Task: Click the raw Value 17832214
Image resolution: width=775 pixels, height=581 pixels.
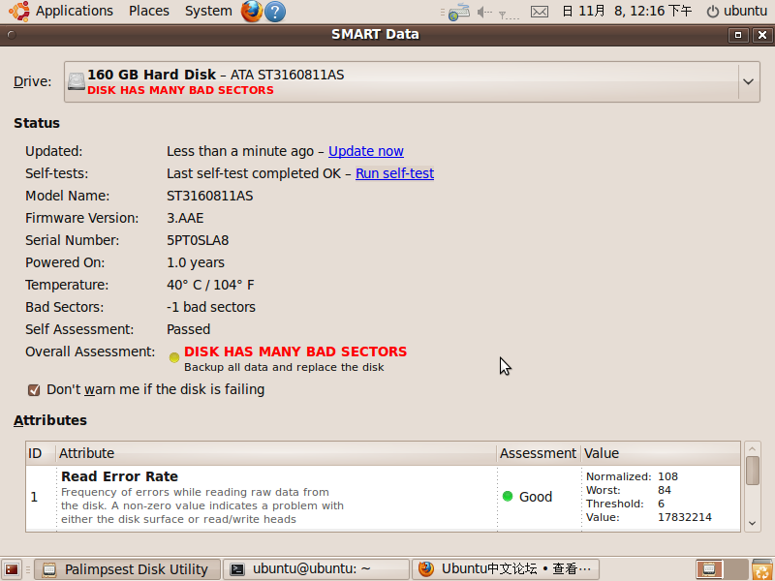Action: click(685, 517)
